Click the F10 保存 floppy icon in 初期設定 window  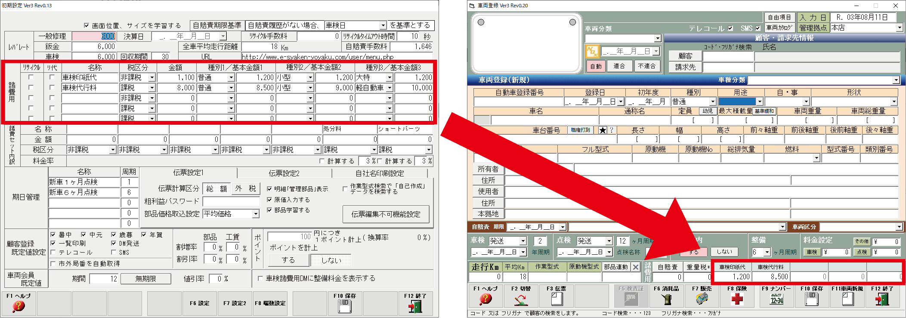coord(344,303)
